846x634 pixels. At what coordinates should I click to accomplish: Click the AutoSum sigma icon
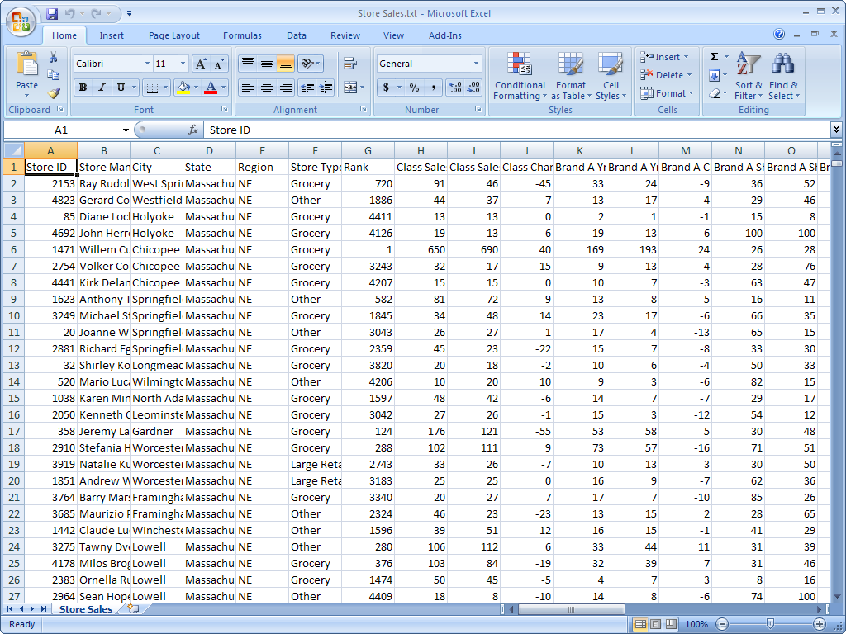click(714, 57)
